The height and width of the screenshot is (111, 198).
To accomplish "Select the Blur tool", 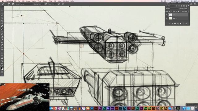I will click(2, 42).
